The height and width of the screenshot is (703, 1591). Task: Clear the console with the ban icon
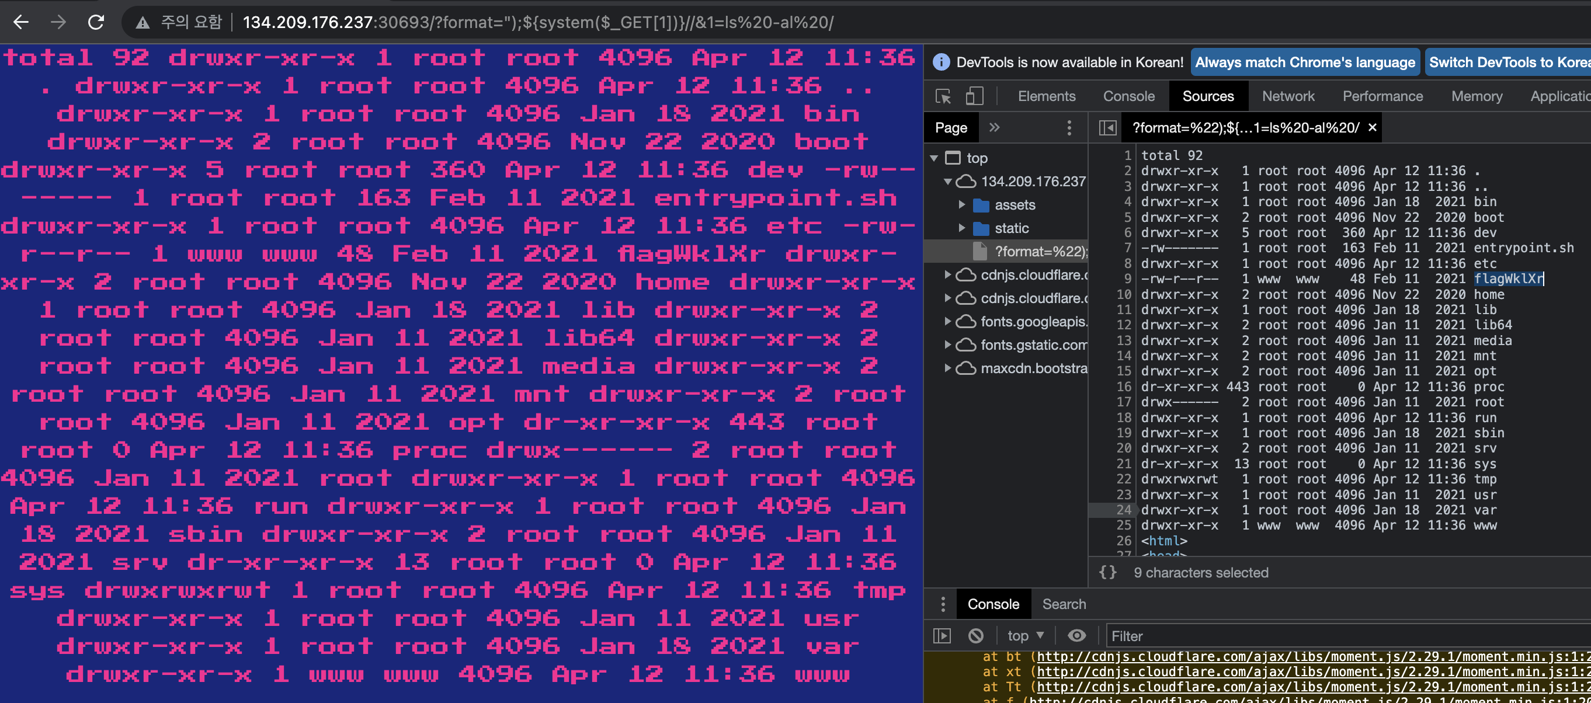pyautogui.click(x=976, y=636)
